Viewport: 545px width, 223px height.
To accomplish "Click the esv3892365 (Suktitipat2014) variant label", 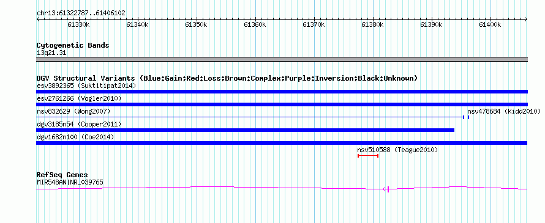I will [86, 86].
